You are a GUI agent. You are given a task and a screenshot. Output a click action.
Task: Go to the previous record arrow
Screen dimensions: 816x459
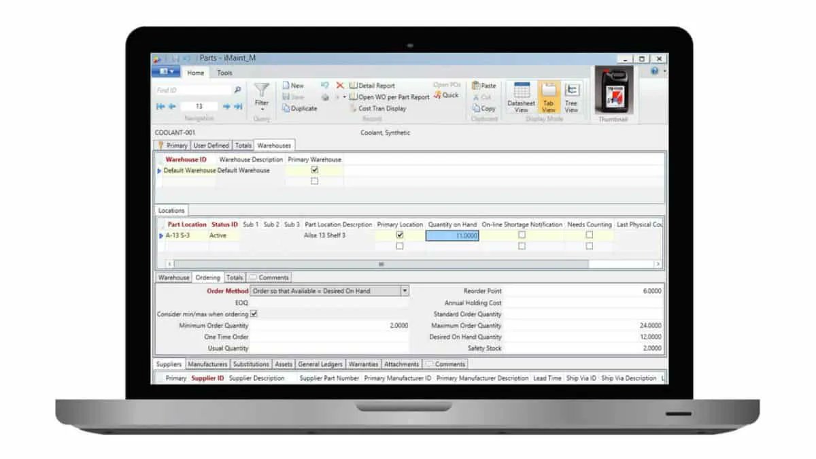[x=172, y=106]
